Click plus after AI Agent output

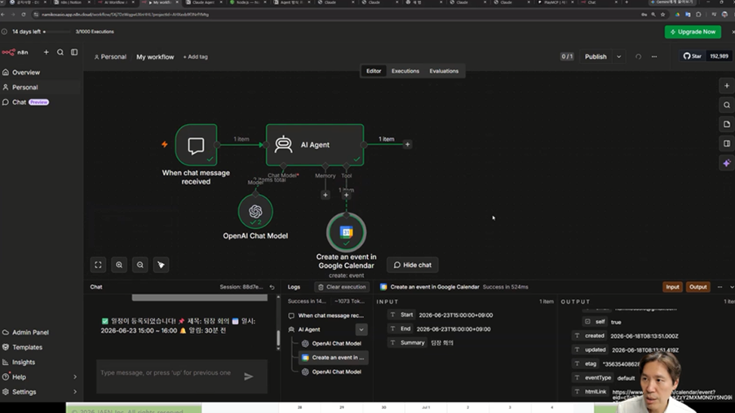(407, 144)
